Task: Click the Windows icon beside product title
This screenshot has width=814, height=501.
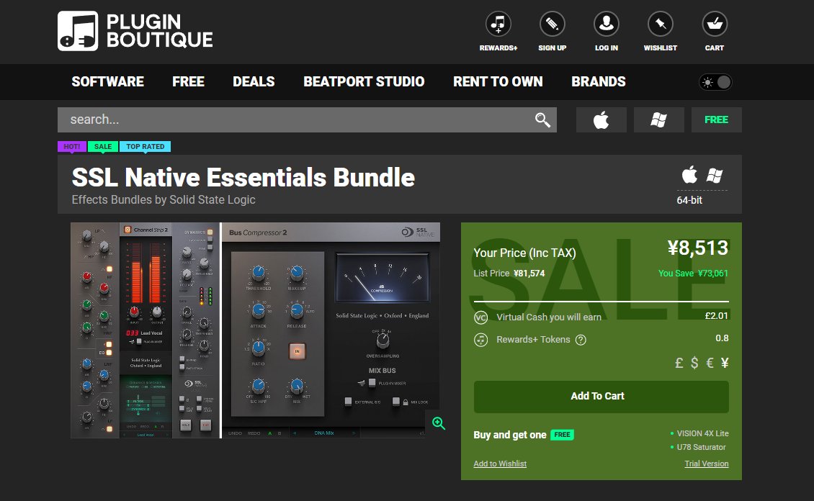Action: pyautogui.click(x=715, y=176)
